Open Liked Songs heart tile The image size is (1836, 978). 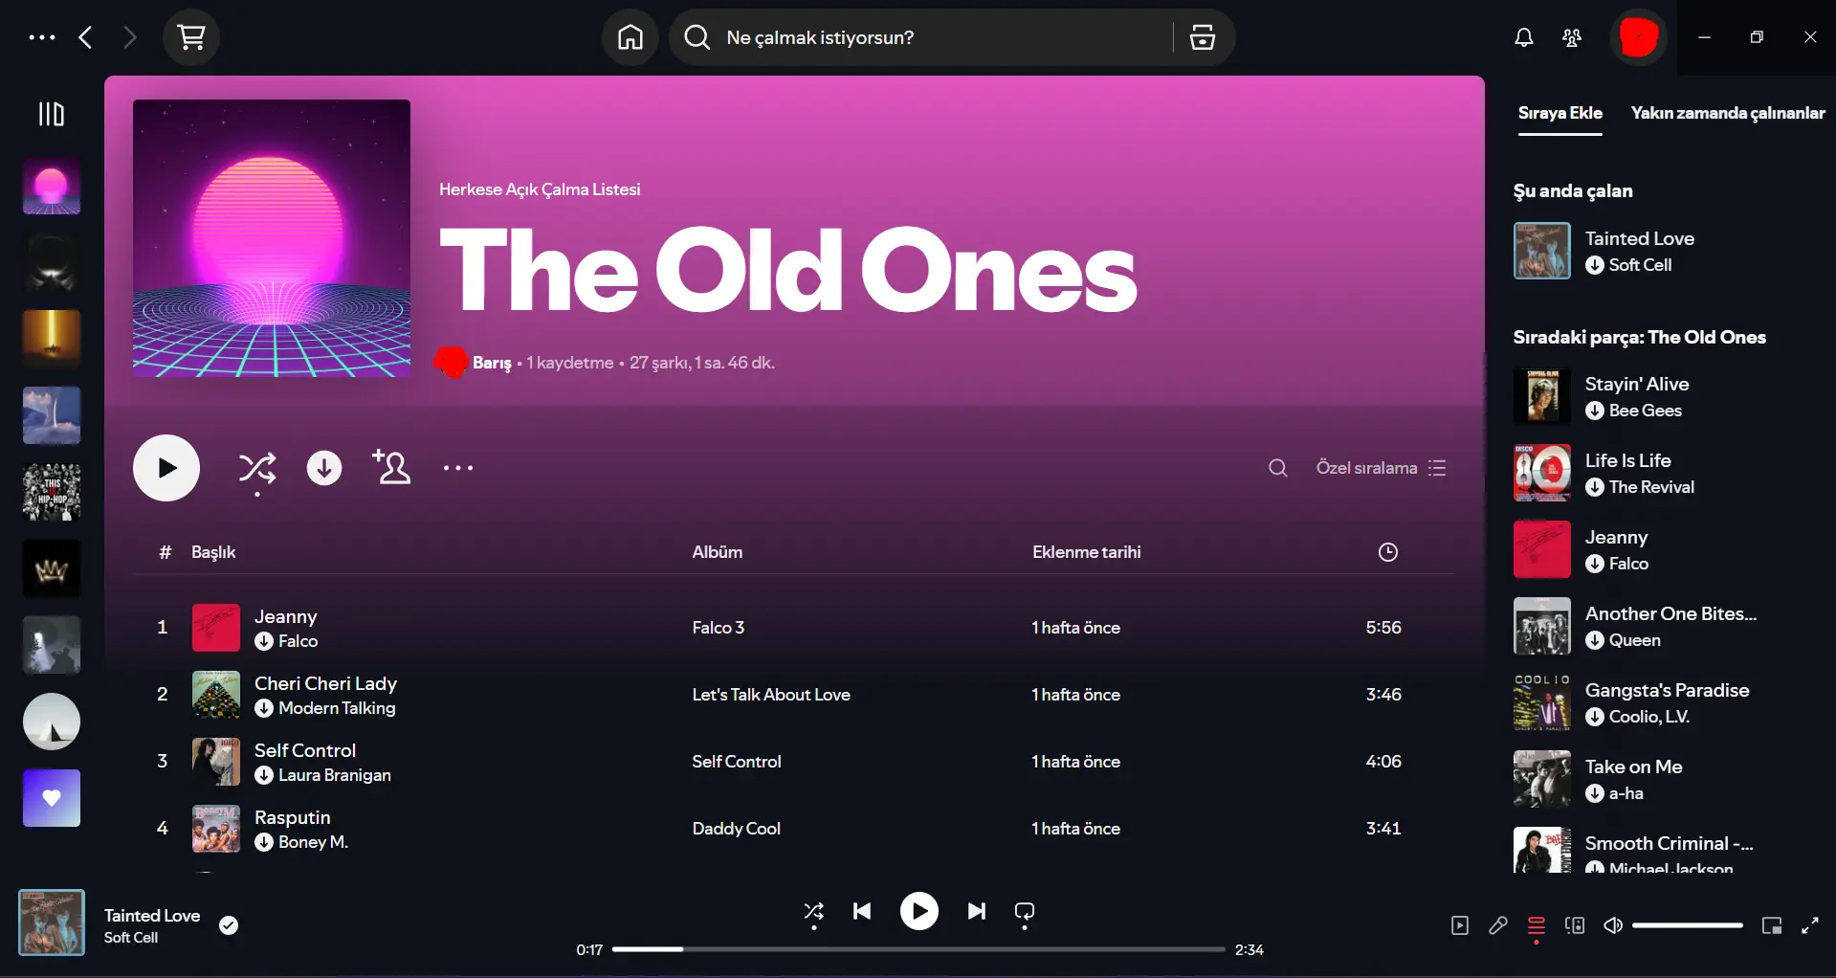[x=52, y=798]
